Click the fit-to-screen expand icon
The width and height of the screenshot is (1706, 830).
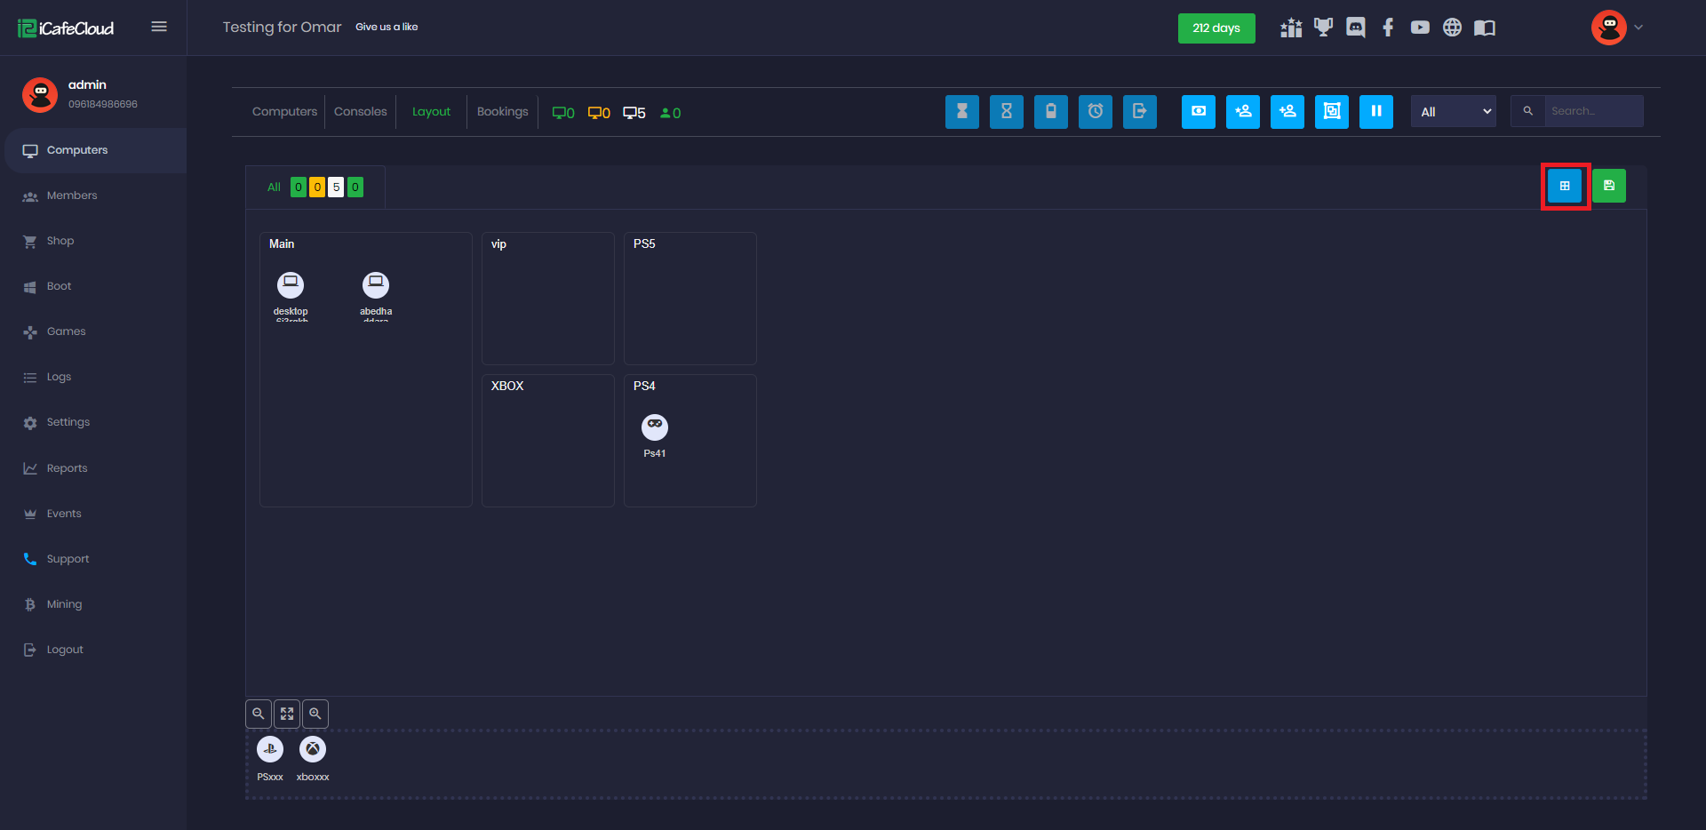tap(287, 714)
